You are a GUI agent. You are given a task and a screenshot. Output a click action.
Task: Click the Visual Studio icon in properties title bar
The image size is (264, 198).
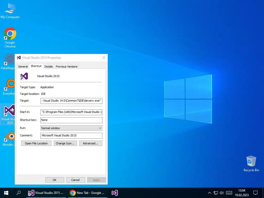(19, 57)
